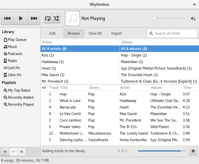
Task: Click the eject device button
Action: [22, 152]
